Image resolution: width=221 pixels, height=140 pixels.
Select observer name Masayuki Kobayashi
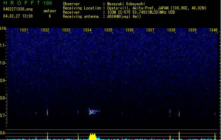click(x=126, y=4)
